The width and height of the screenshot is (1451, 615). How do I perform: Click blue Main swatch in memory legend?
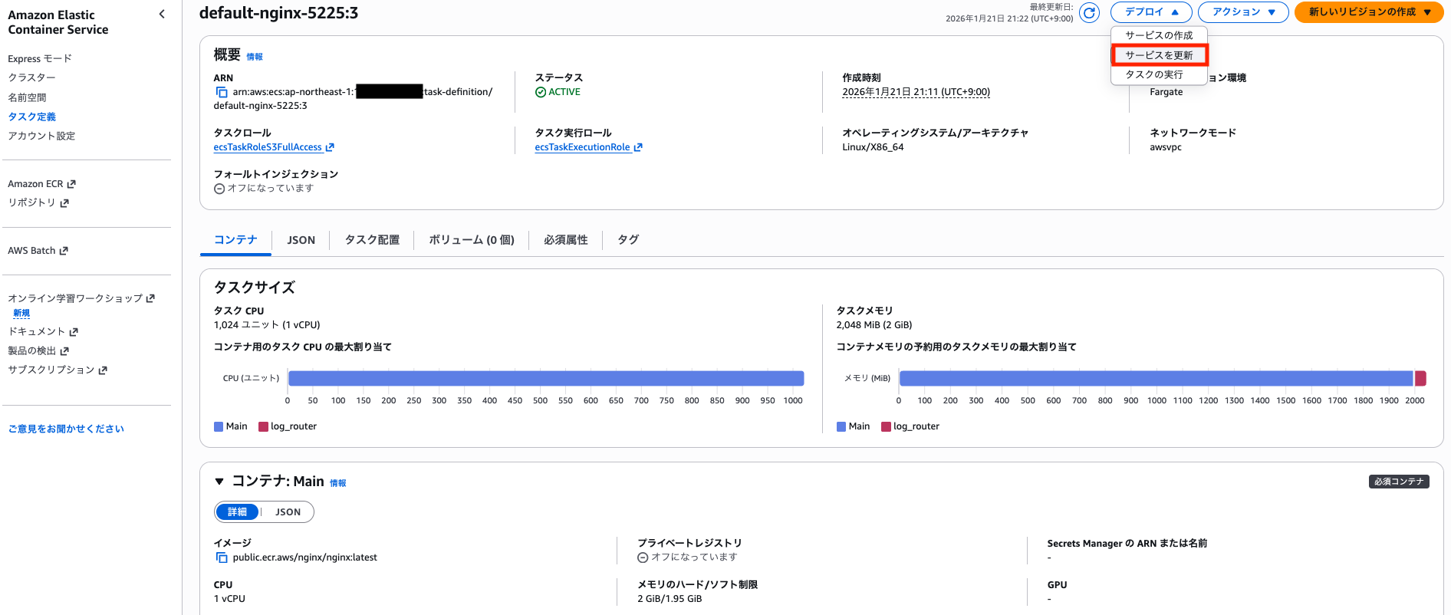click(841, 427)
